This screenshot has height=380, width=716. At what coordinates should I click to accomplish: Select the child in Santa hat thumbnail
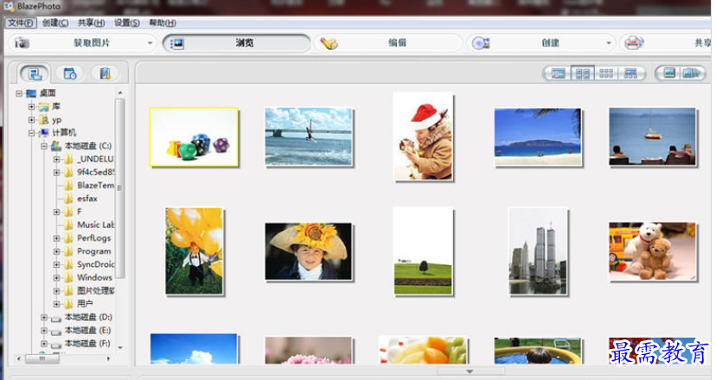424,136
